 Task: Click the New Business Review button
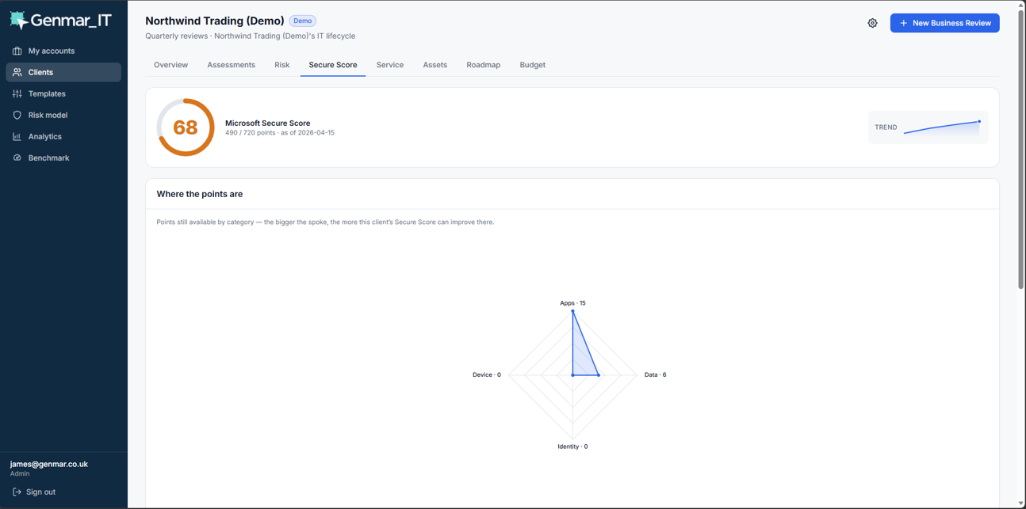944,23
